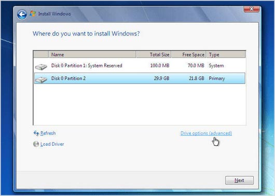
Task: Sort by the Name column header
Action: (92, 54)
